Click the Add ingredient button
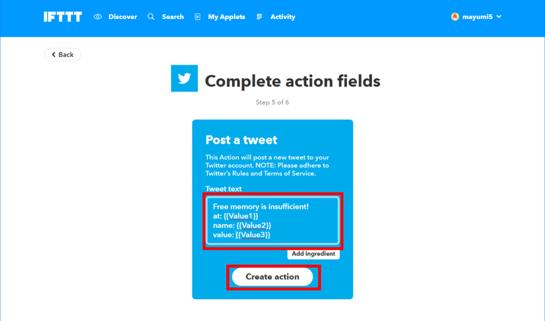The image size is (545, 321). pos(313,254)
